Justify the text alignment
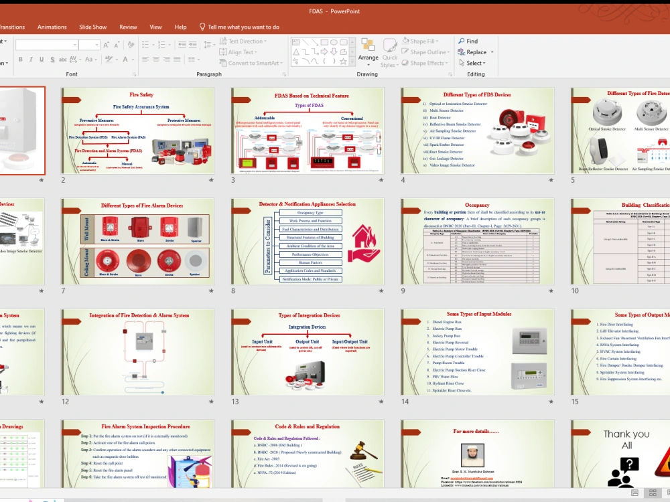The image size is (670, 502). [x=177, y=60]
